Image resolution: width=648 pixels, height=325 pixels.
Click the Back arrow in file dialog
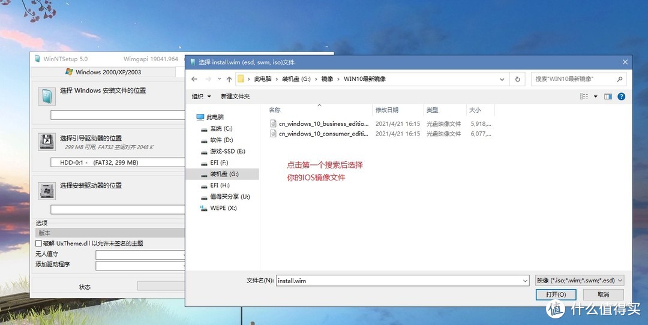pos(194,79)
